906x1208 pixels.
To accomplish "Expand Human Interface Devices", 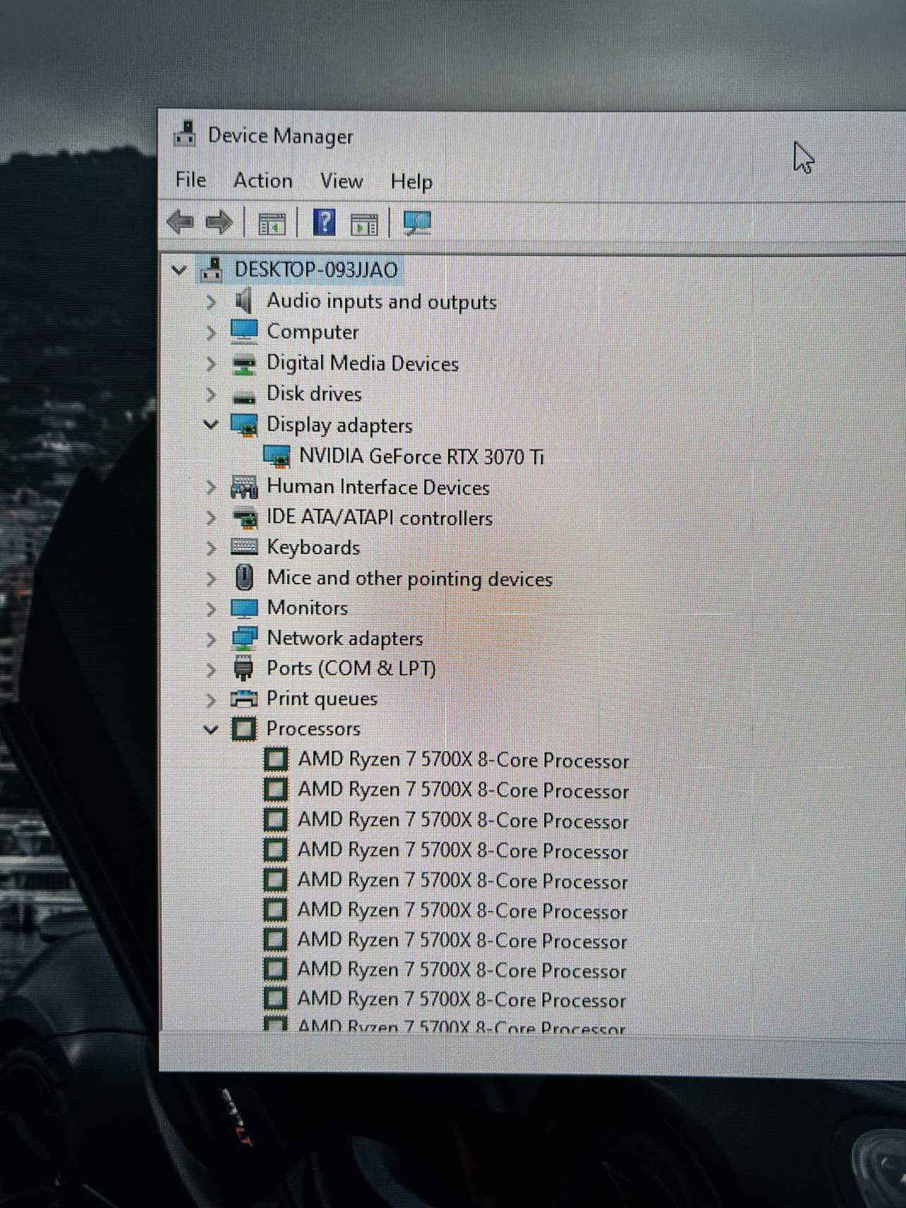I will [x=211, y=488].
